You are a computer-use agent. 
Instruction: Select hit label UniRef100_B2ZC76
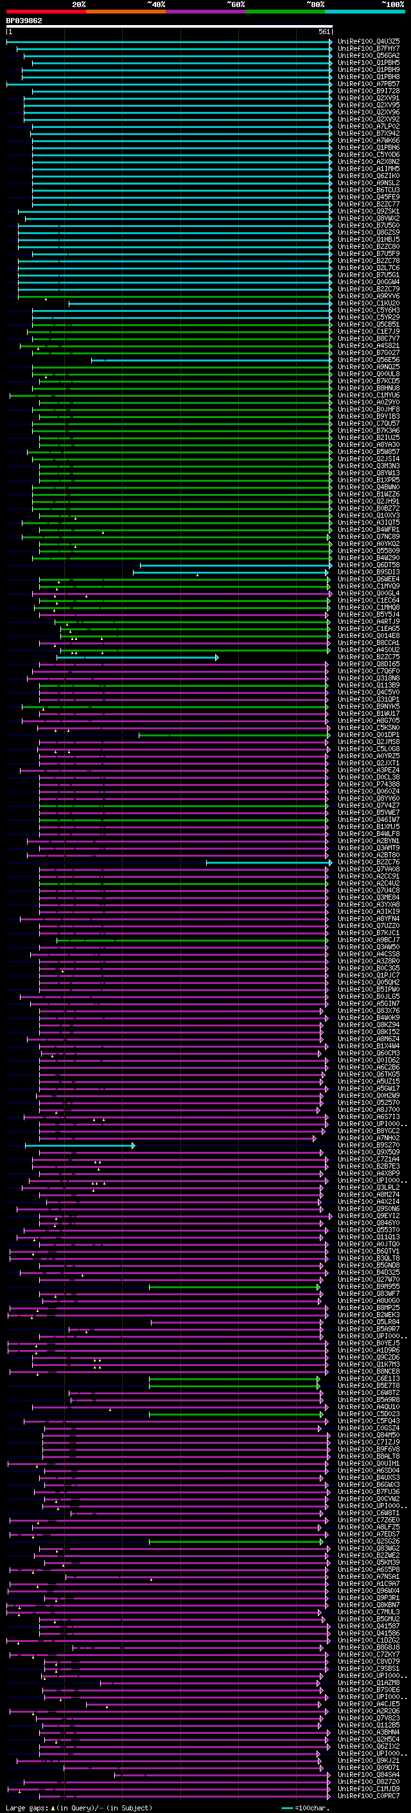[x=369, y=862]
